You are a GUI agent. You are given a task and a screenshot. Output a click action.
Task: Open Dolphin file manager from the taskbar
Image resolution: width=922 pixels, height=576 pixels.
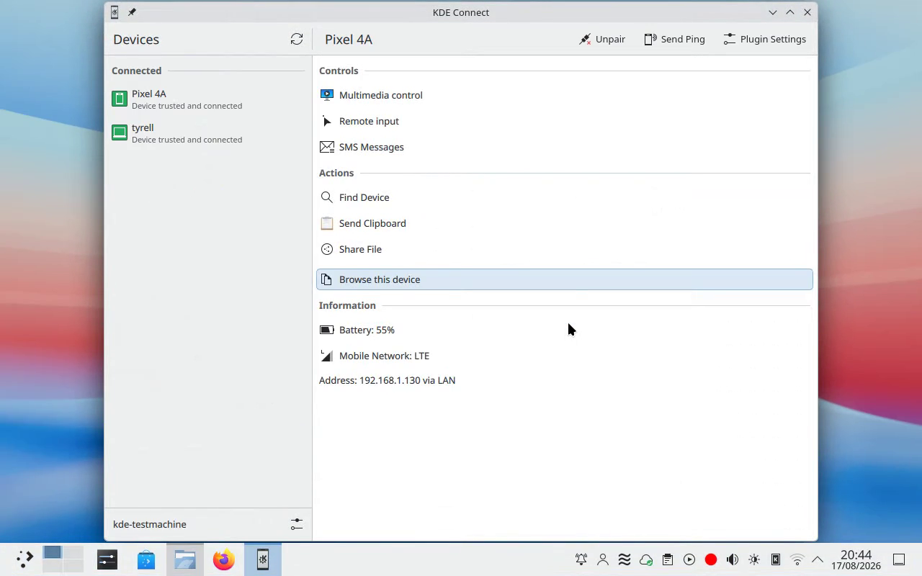(185, 559)
